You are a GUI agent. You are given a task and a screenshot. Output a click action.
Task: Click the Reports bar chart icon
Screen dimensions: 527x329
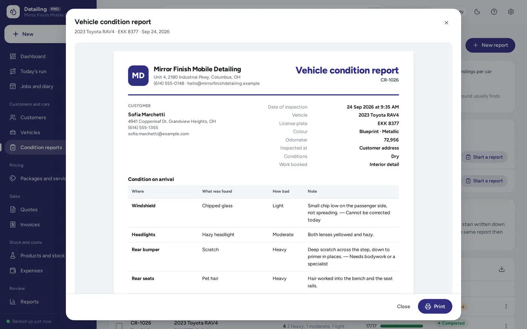point(13,302)
